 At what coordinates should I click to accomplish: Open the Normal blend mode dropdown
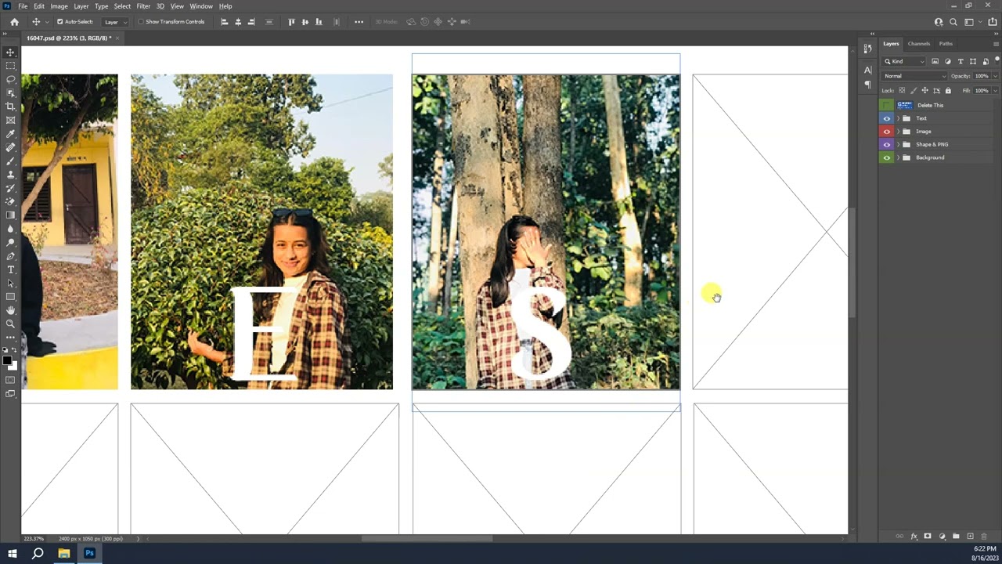914,76
